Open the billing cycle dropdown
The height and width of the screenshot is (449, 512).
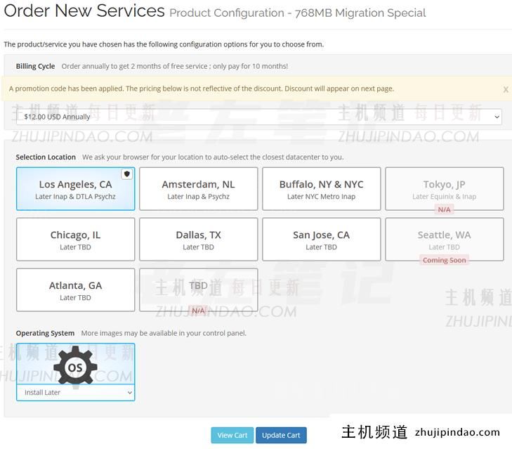(x=258, y=117)
